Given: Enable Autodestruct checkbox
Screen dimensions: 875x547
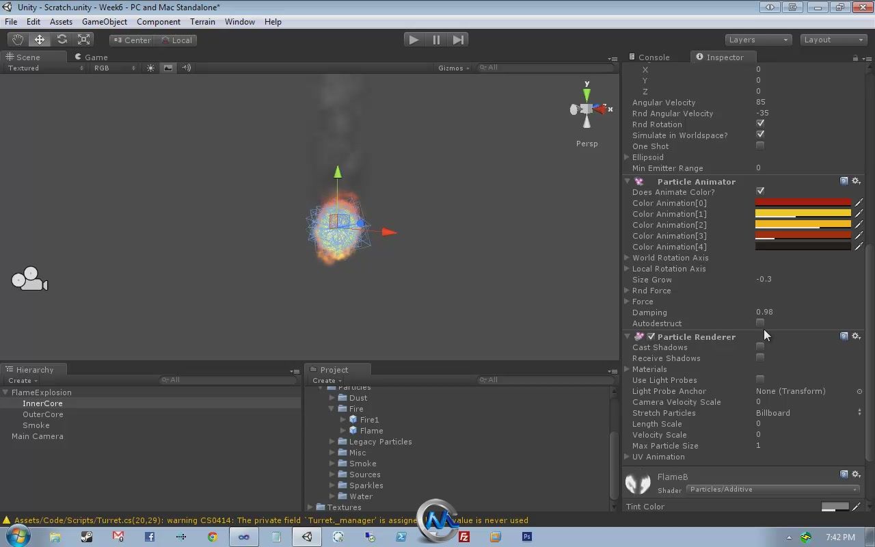Looking at the screenshot, I should 760,323.
